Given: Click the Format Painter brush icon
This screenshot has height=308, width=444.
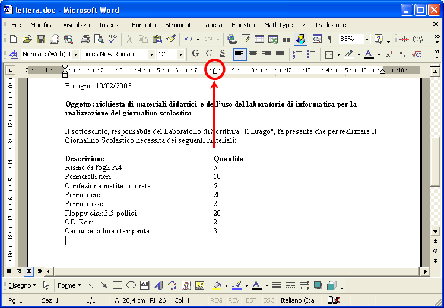Looking at the screenshot, I should 171,39.
